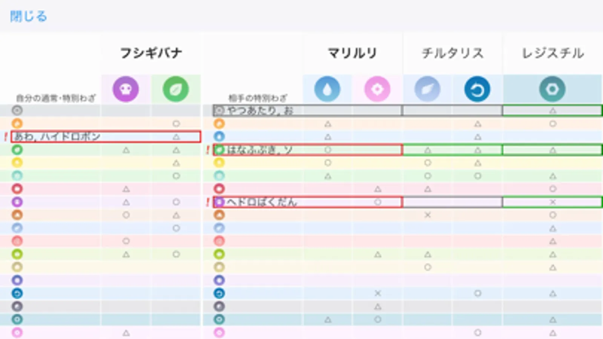Select the Water type icon under マリルリ
The image size is (603, 339).
pyautogui.click(x=327, y=89)
